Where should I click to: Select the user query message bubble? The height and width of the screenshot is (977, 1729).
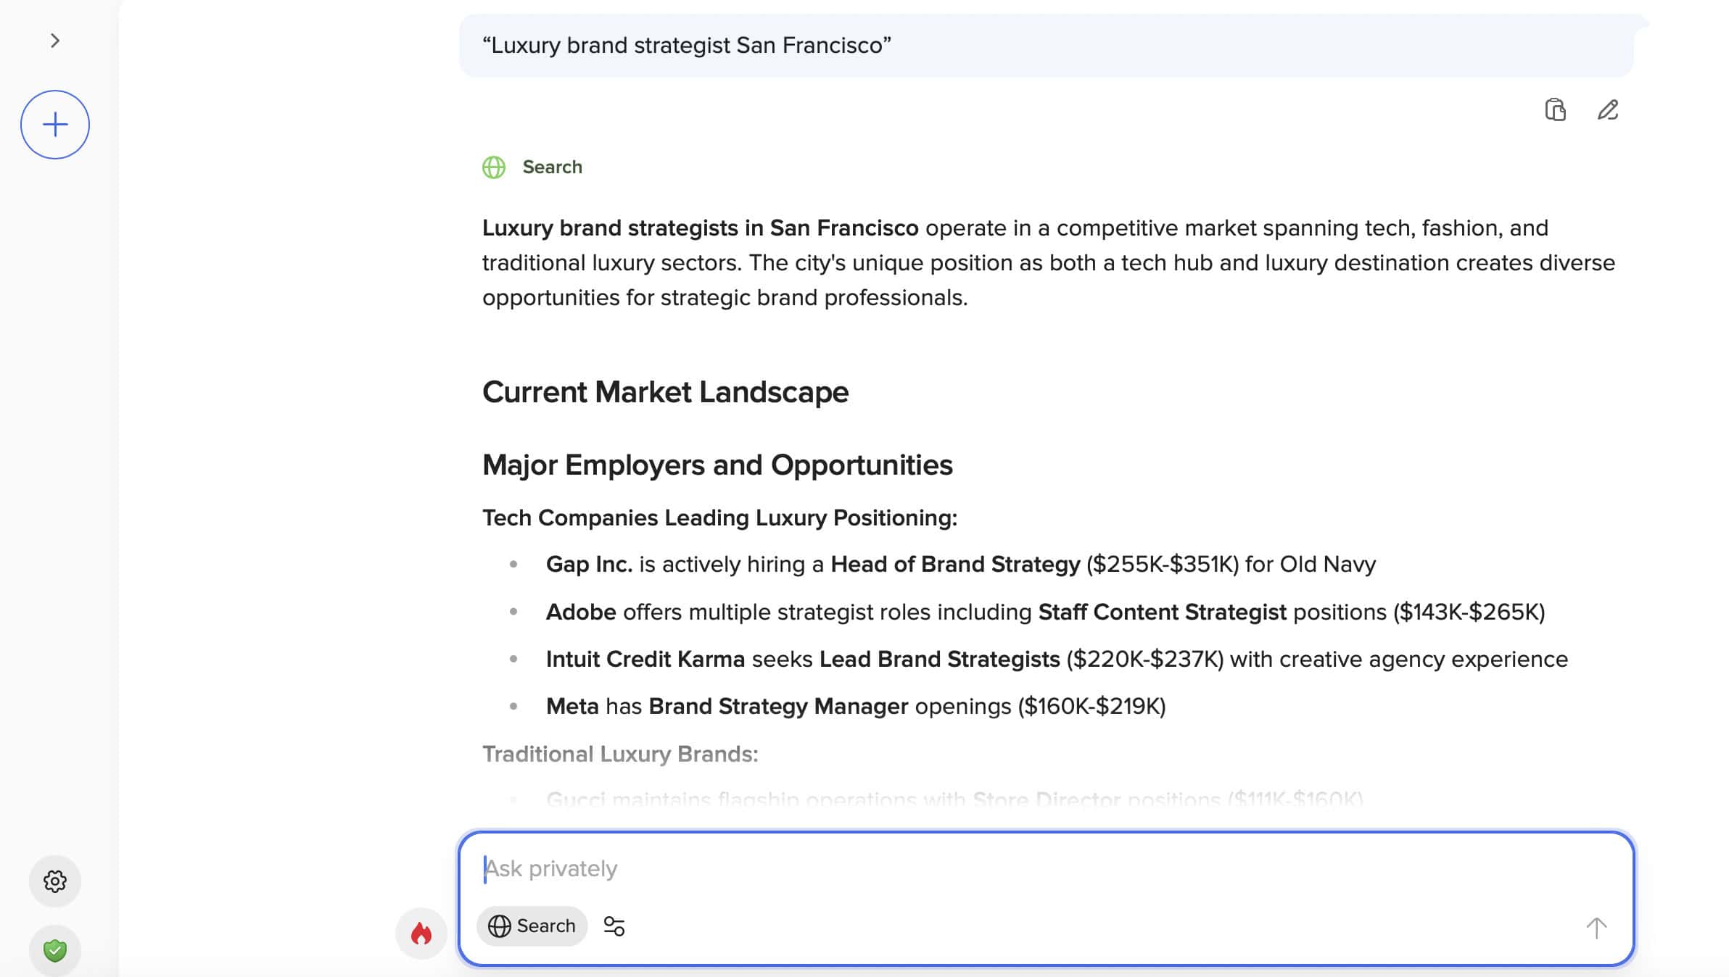tap(1046, 46)
